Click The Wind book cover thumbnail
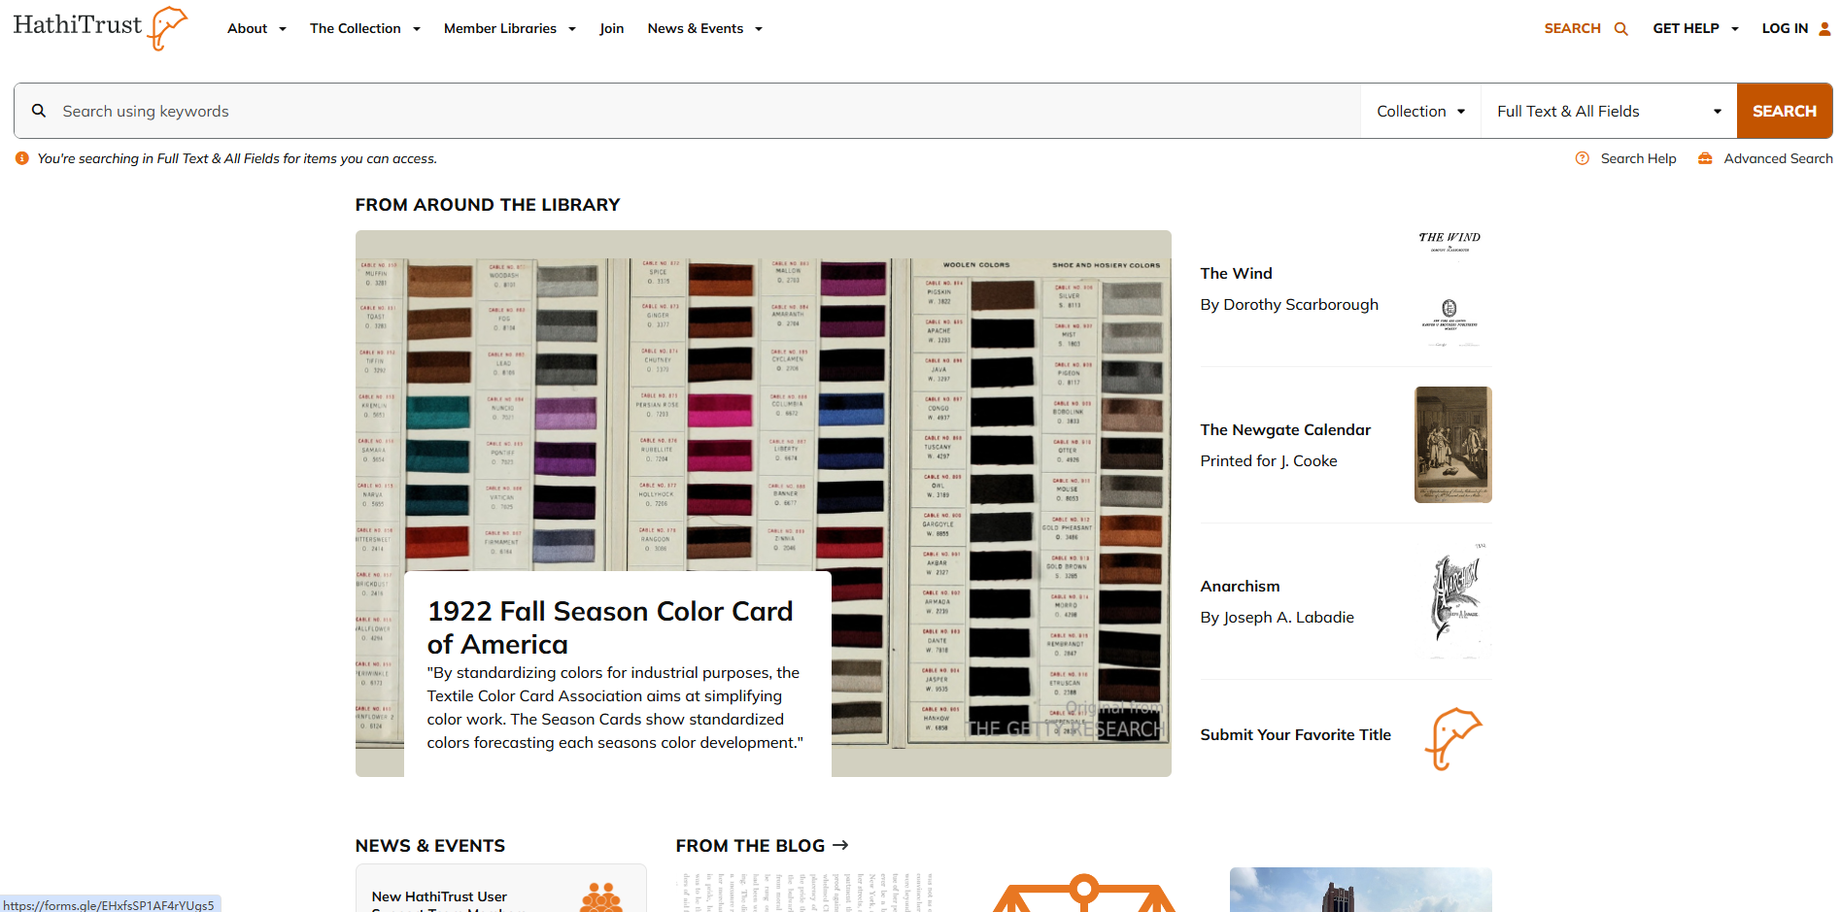Screen dimensions: 1841x912 (x=1452, y=288)
